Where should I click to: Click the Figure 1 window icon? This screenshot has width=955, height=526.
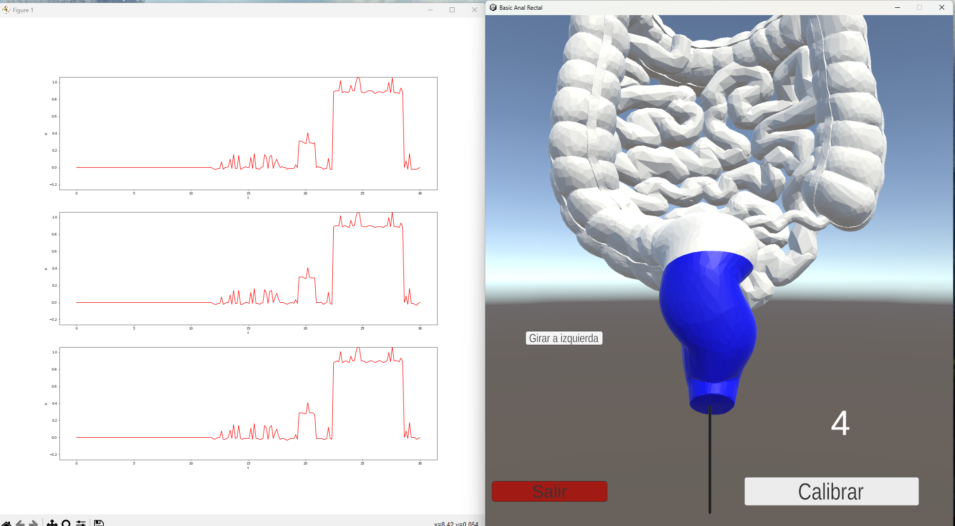point(6,10)
